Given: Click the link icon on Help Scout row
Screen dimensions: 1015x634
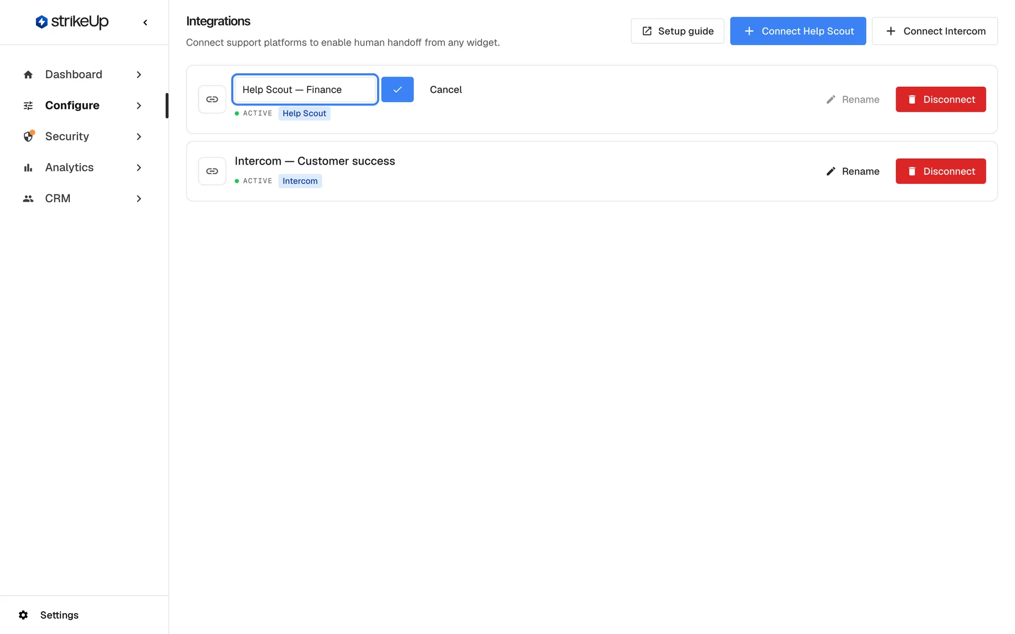Looking at the screenshot, I should click(x=212, y=99).
